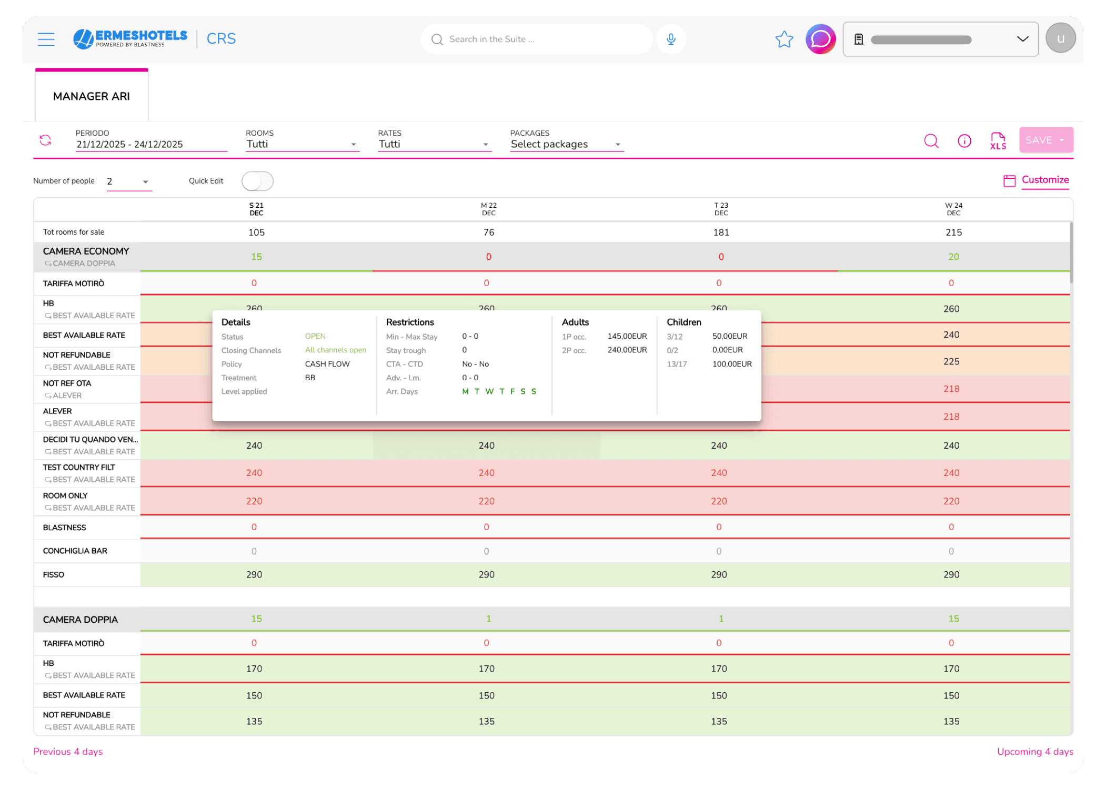This screenshot has height=790, width=1106.
Task: Click the microphone voice search icon
Action: 670,39
